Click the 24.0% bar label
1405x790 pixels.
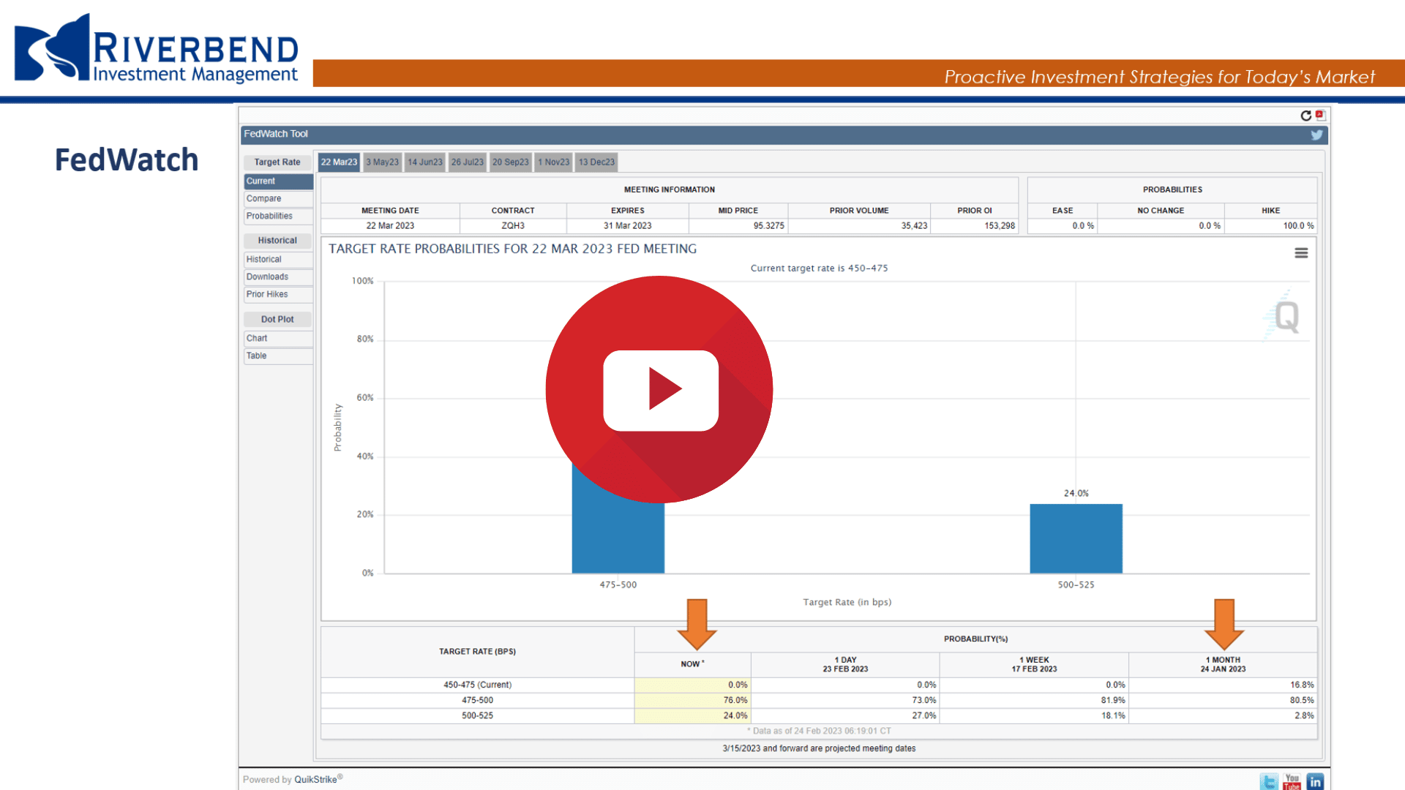pyautogui.click(x=1076, y=494)
